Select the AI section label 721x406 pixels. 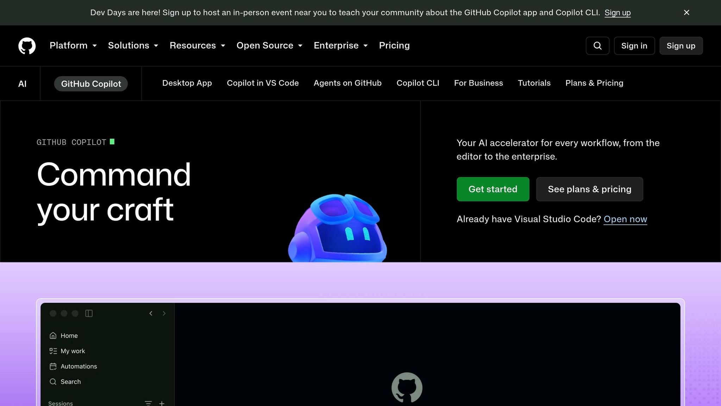click(22, 84)
